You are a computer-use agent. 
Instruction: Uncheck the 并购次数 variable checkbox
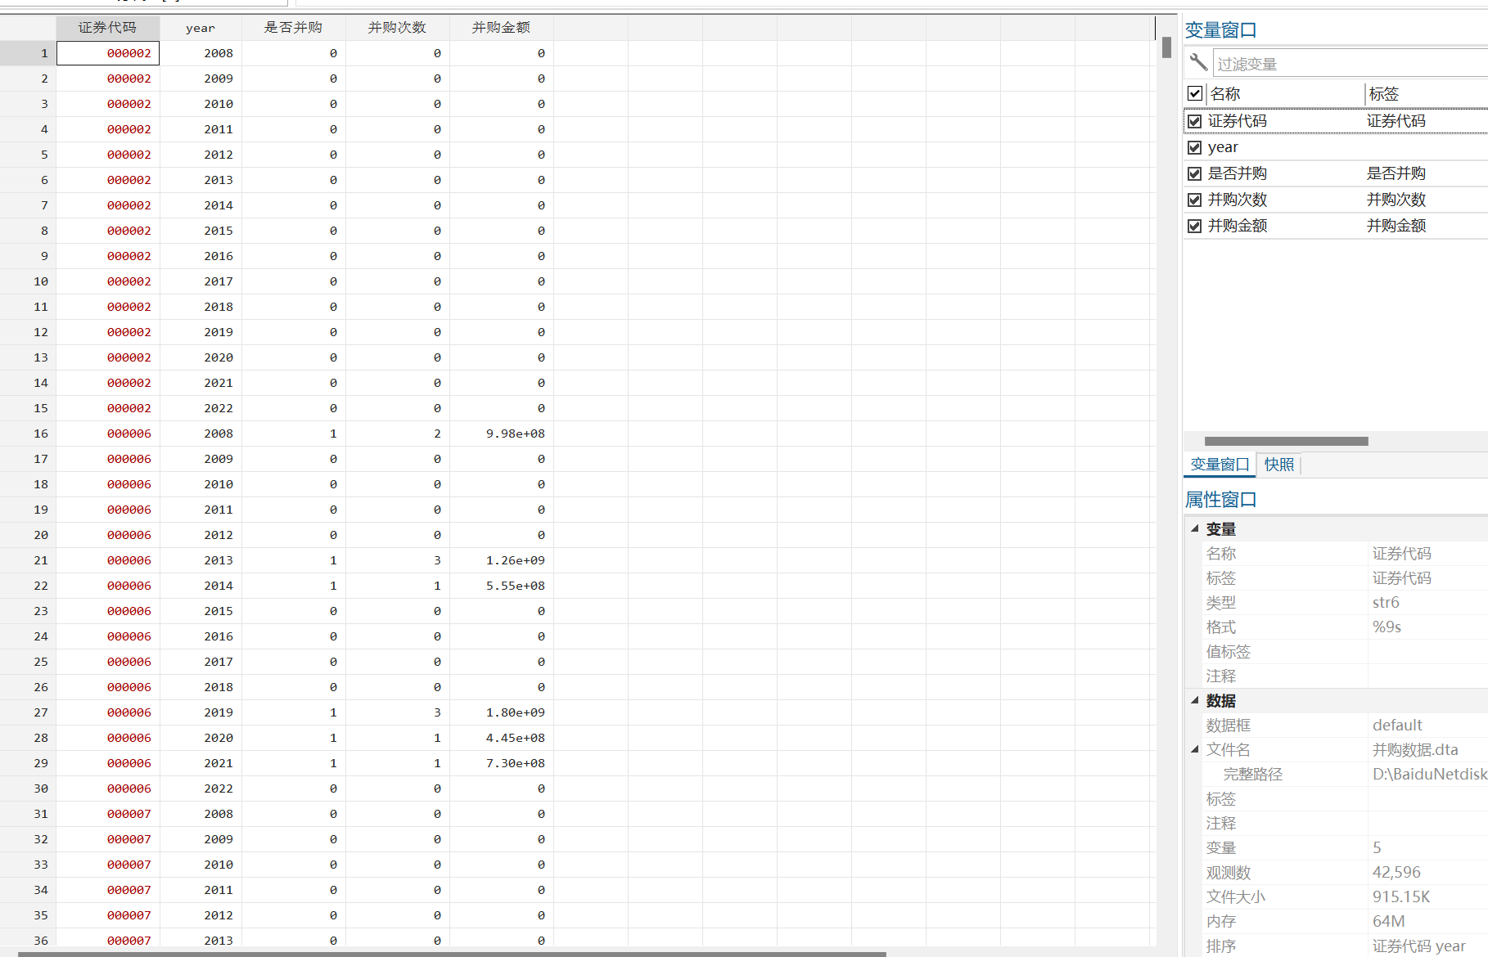click(x=1195, y=200)
